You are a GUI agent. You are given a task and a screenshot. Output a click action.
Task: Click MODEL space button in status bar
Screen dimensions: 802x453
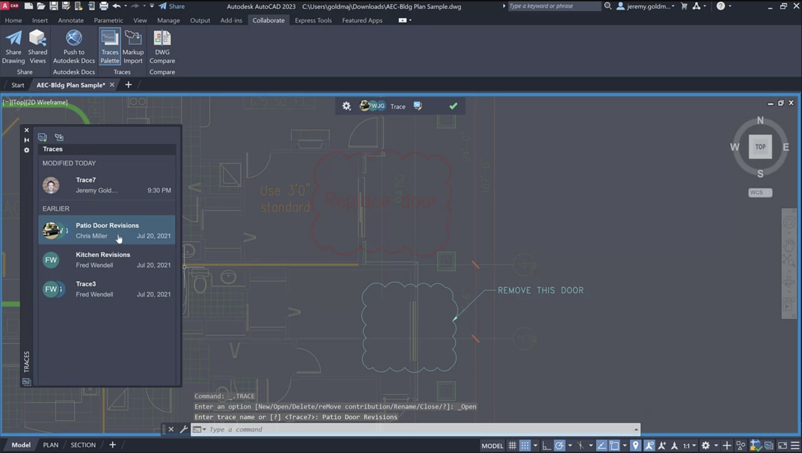click(492, 445)
